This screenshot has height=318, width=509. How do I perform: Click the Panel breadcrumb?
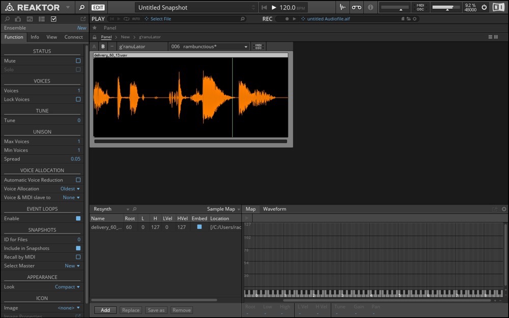pos(106,37)
